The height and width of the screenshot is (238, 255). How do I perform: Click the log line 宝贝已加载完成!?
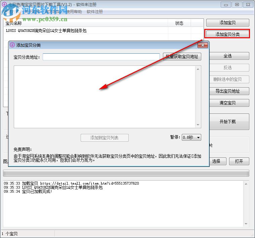coord(28,192)
